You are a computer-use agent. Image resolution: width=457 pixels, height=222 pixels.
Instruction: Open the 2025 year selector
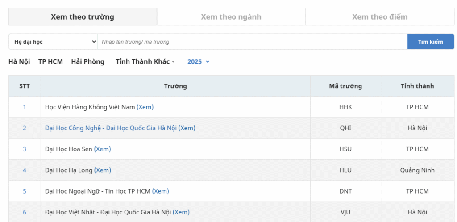point(198,62)
